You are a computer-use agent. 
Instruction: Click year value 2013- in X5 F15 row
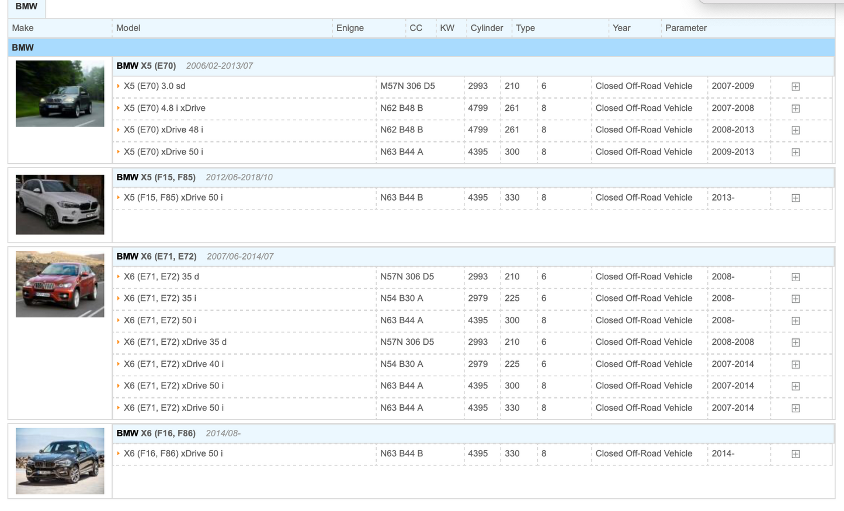[x=723, y=197]
